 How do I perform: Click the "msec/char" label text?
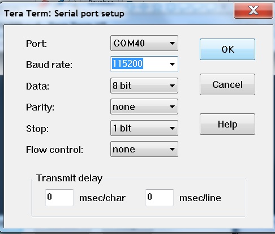pos(102,198)
